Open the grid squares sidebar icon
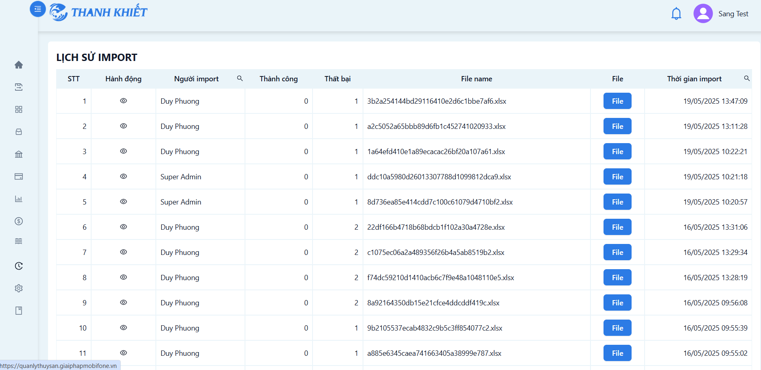The width and height of the screenshot is (761, 370). pos(19,109)
